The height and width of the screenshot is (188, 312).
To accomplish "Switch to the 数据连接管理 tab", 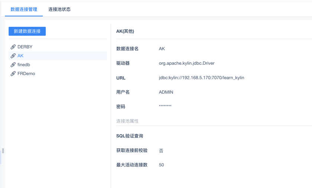I will [x=24, y=9].
